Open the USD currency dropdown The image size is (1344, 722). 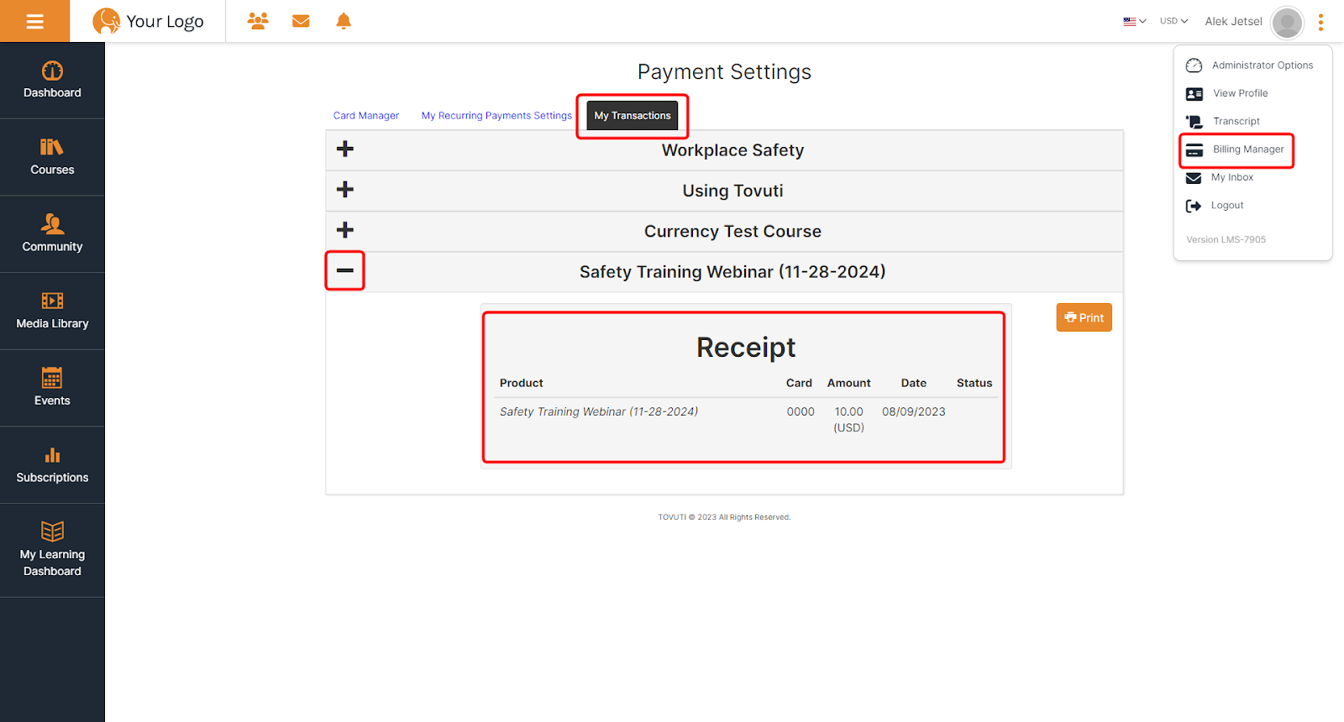click(x=1173, y=21)
